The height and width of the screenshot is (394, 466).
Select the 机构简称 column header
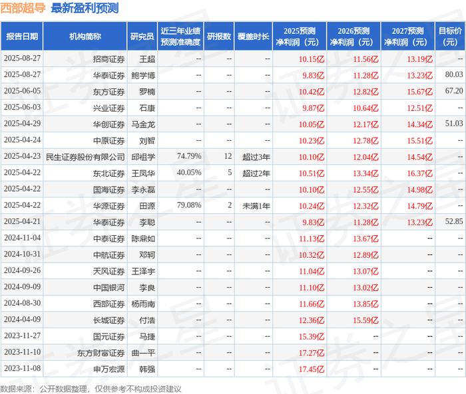point(85,36)
